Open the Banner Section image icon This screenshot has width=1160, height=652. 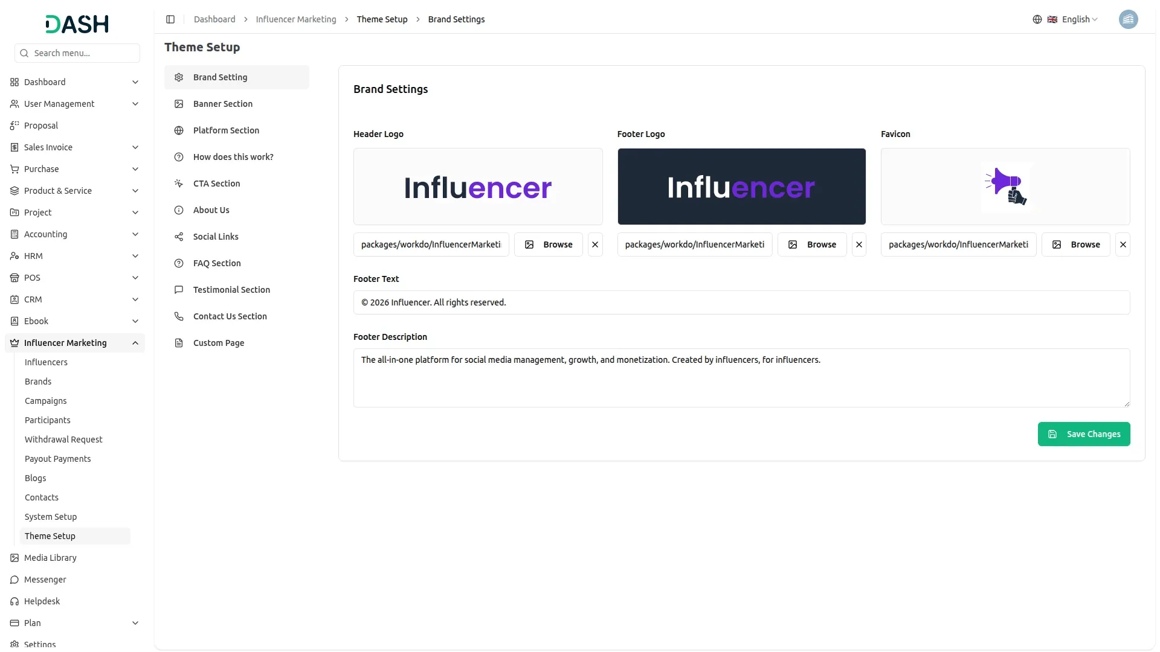coord(178,103)
